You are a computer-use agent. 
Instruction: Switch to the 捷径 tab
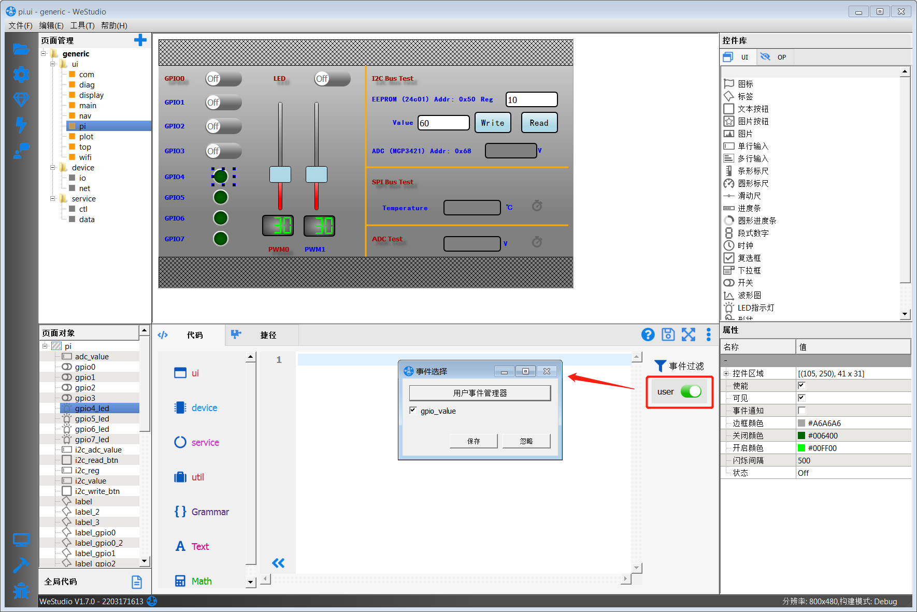coord(268,335)
